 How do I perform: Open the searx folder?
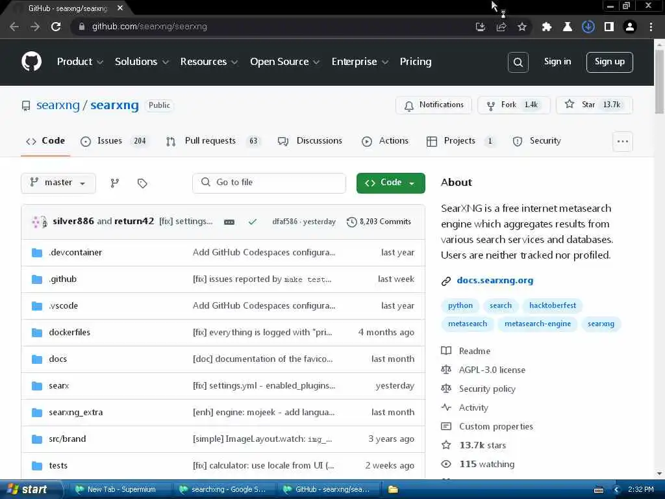pyautogui.click(x=59, y=386)
